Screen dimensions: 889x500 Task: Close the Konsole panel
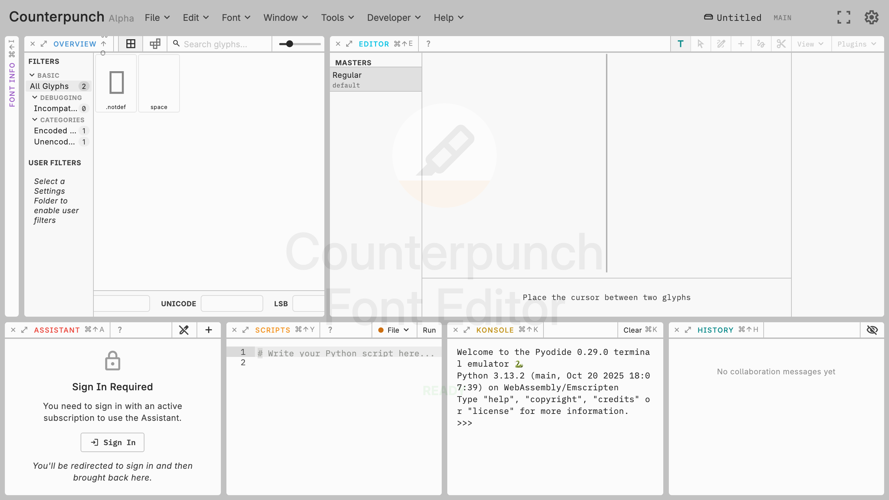click(456, 330)
